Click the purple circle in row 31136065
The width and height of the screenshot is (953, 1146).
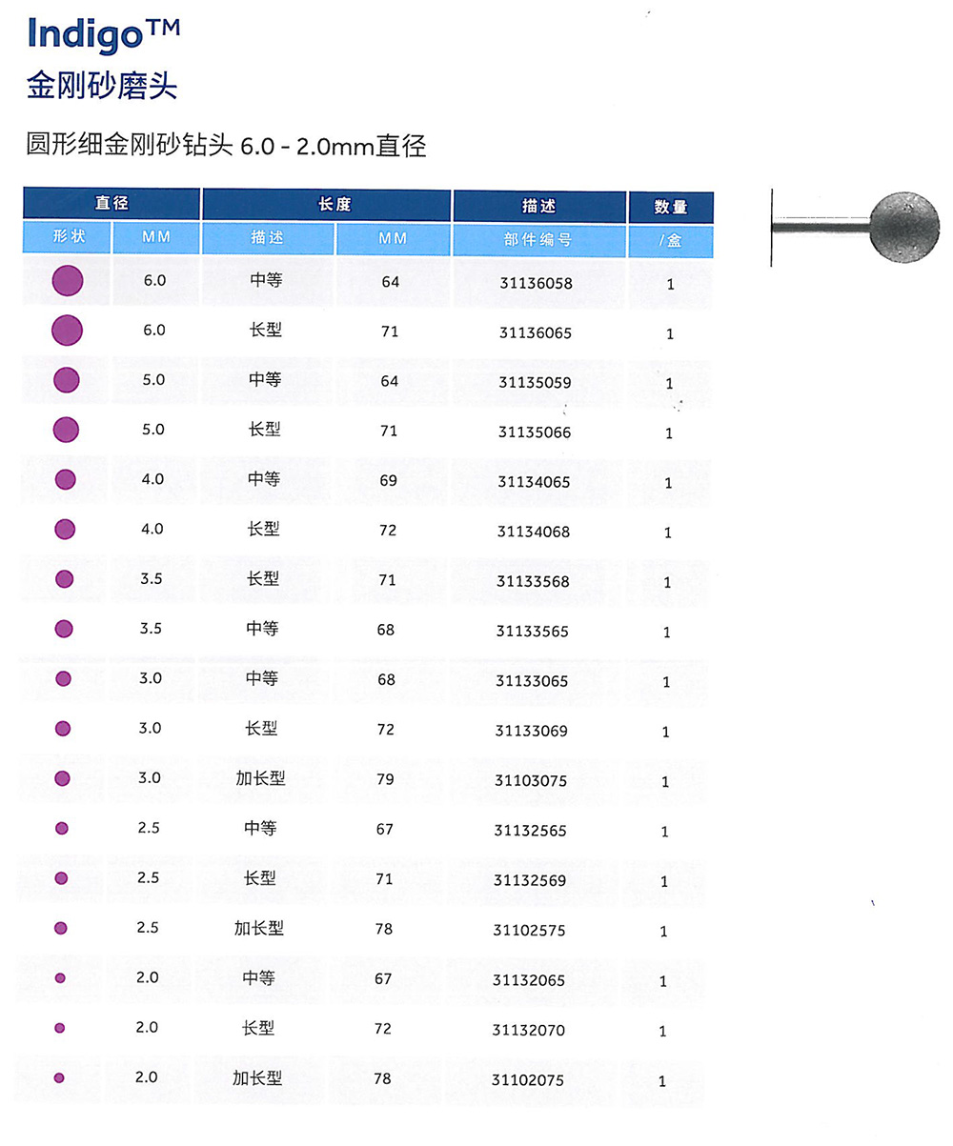click(67, 331)
